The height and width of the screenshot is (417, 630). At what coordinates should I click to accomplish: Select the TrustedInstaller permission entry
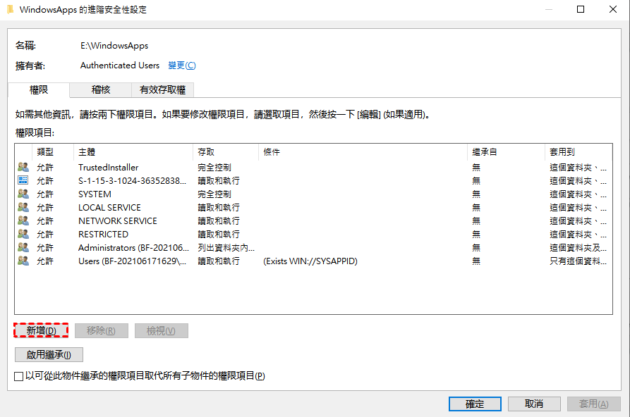pyautogui.click(x=313, y=168)
